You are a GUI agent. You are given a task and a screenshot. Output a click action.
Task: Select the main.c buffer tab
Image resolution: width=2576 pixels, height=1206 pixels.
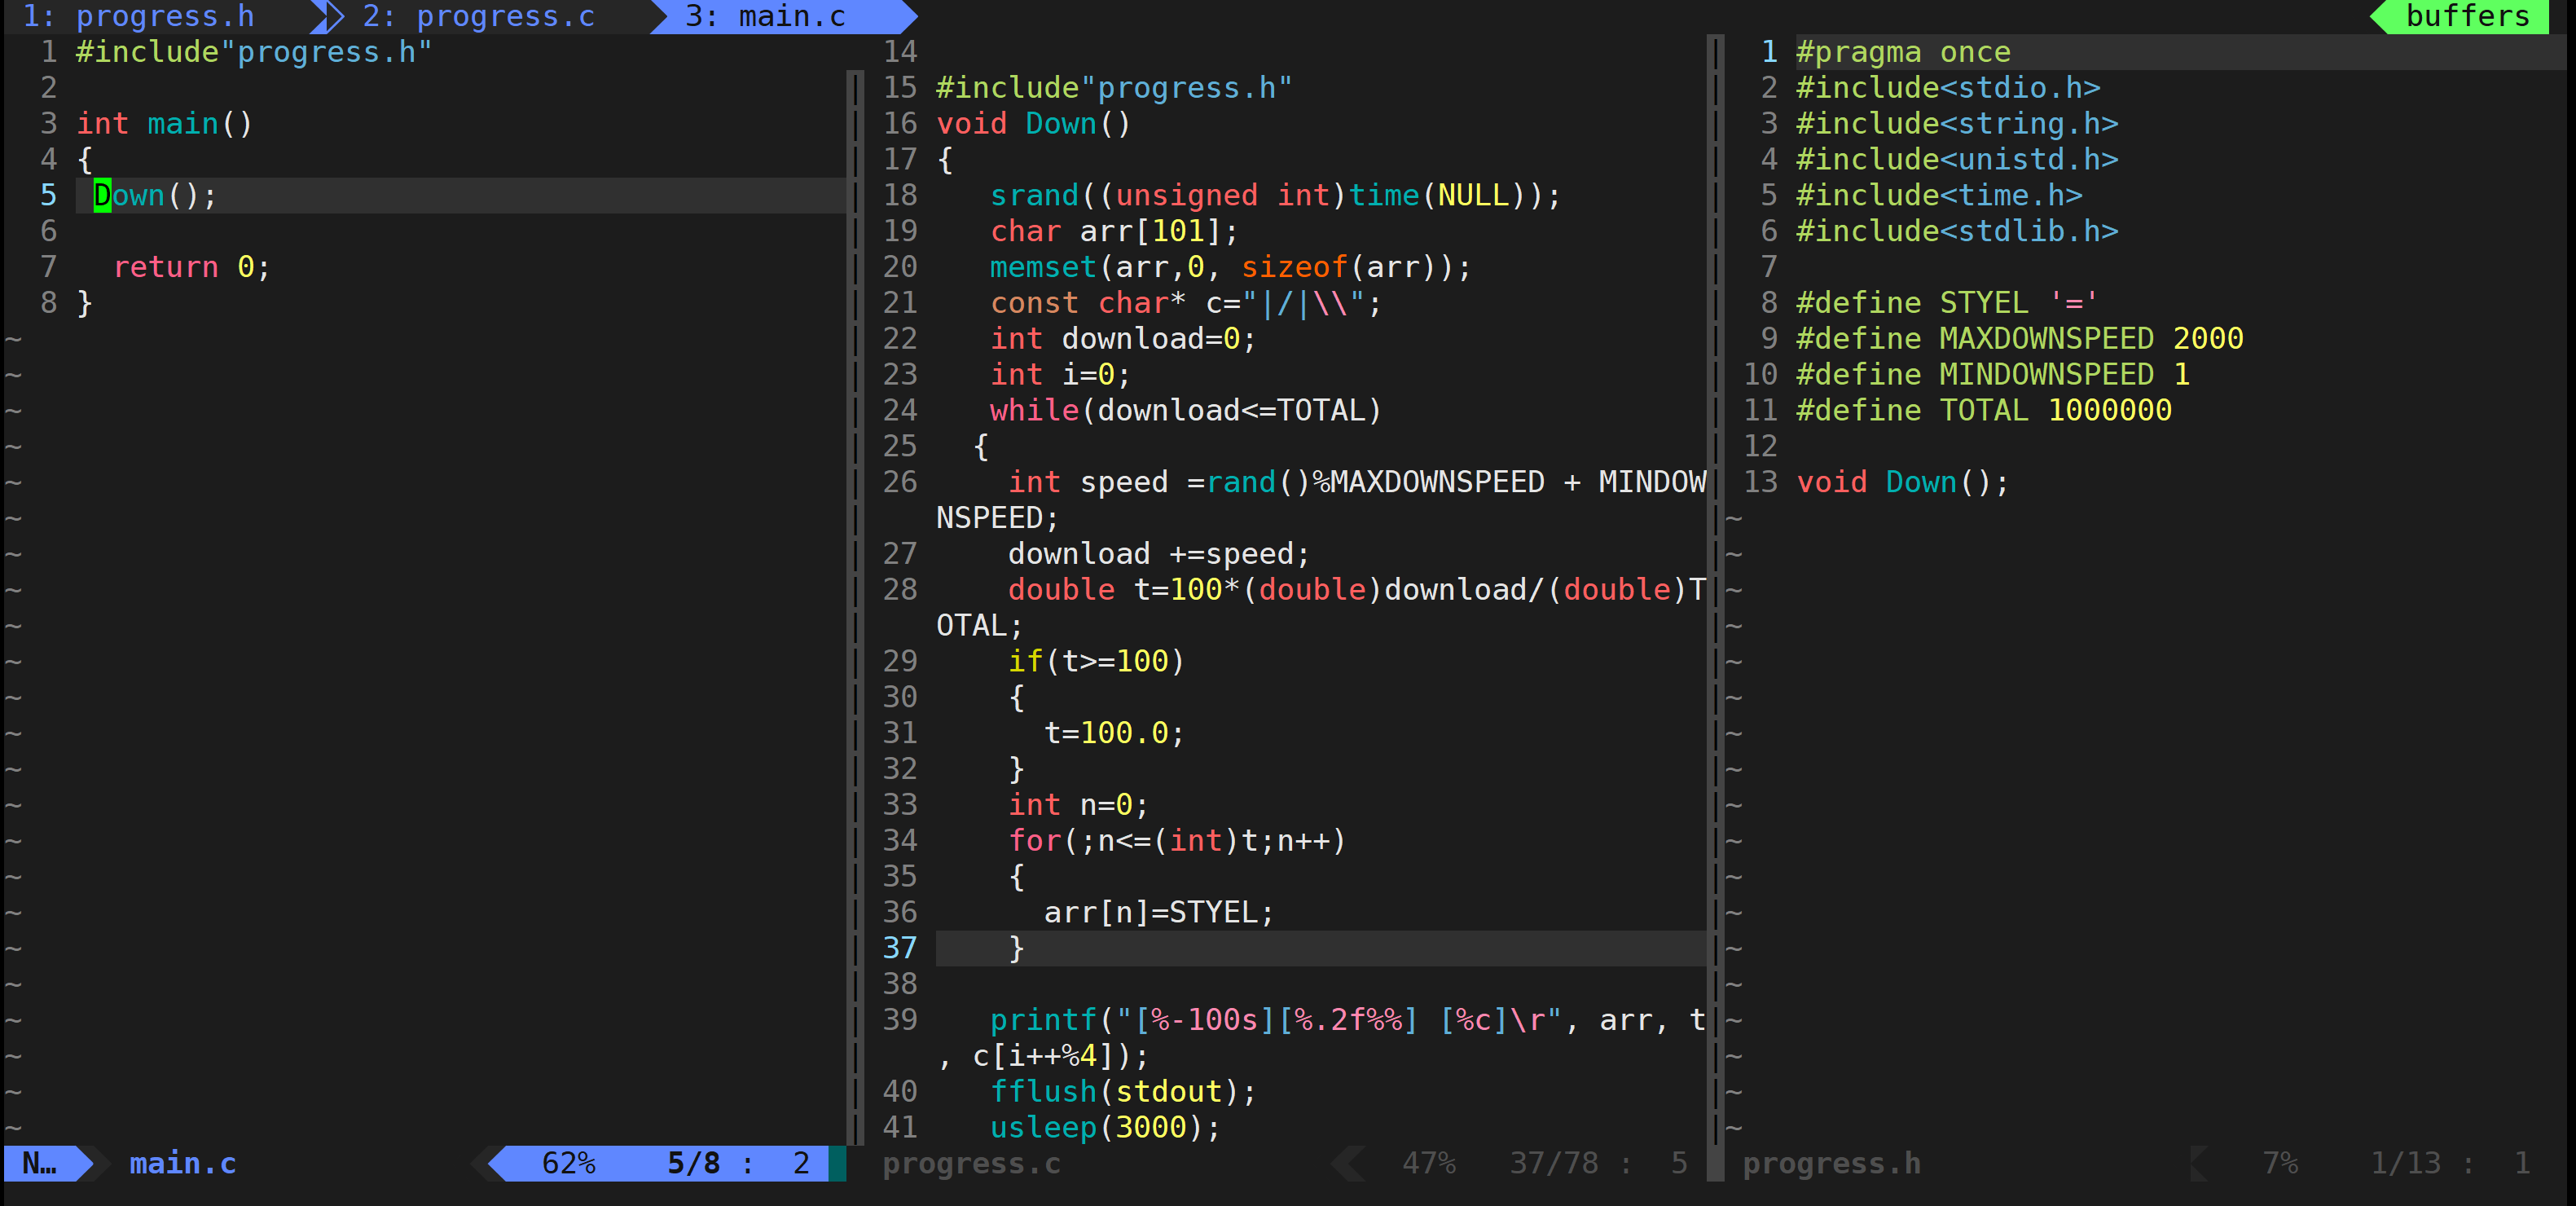pyautogui.click(x=765, y=16)
